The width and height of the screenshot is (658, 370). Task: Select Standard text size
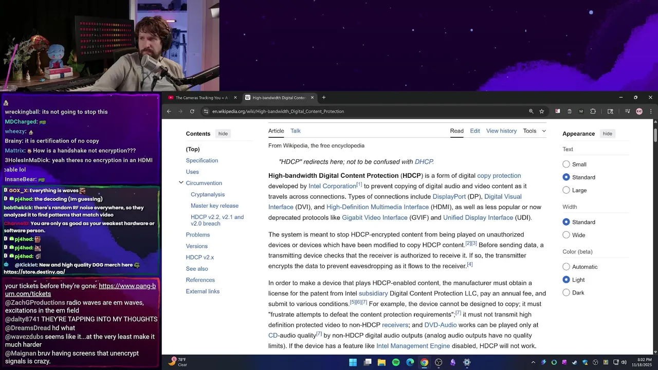566,177
